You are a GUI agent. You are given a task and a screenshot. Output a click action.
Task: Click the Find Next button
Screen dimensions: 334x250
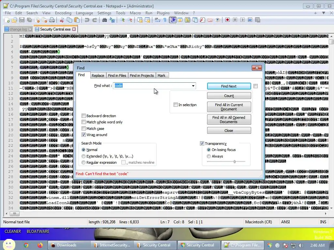[229, 86]
